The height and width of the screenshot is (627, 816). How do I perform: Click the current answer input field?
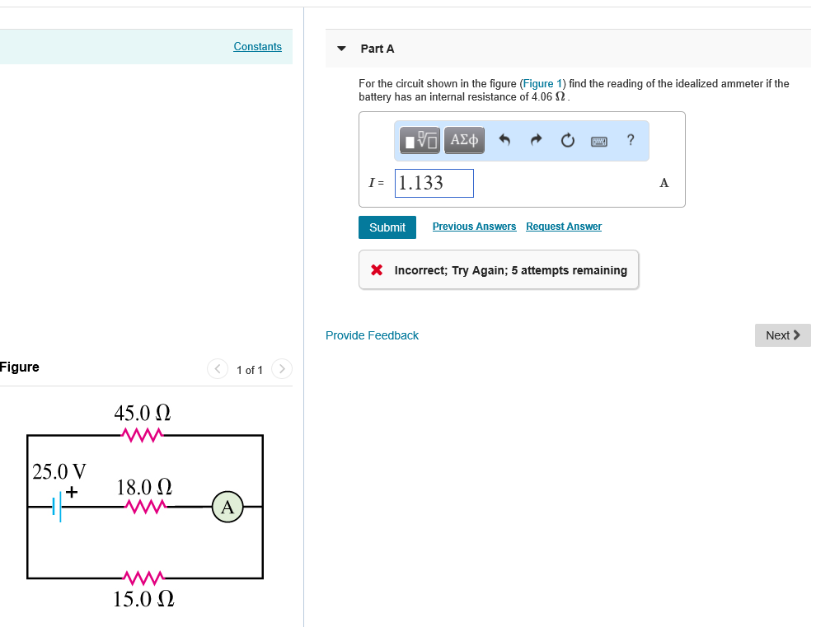434,183
